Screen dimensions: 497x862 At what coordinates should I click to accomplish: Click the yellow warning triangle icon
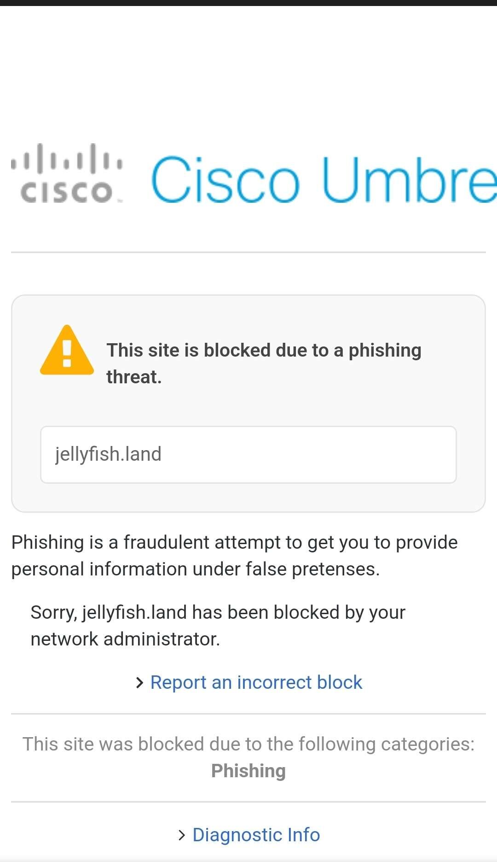click(67, 350)
